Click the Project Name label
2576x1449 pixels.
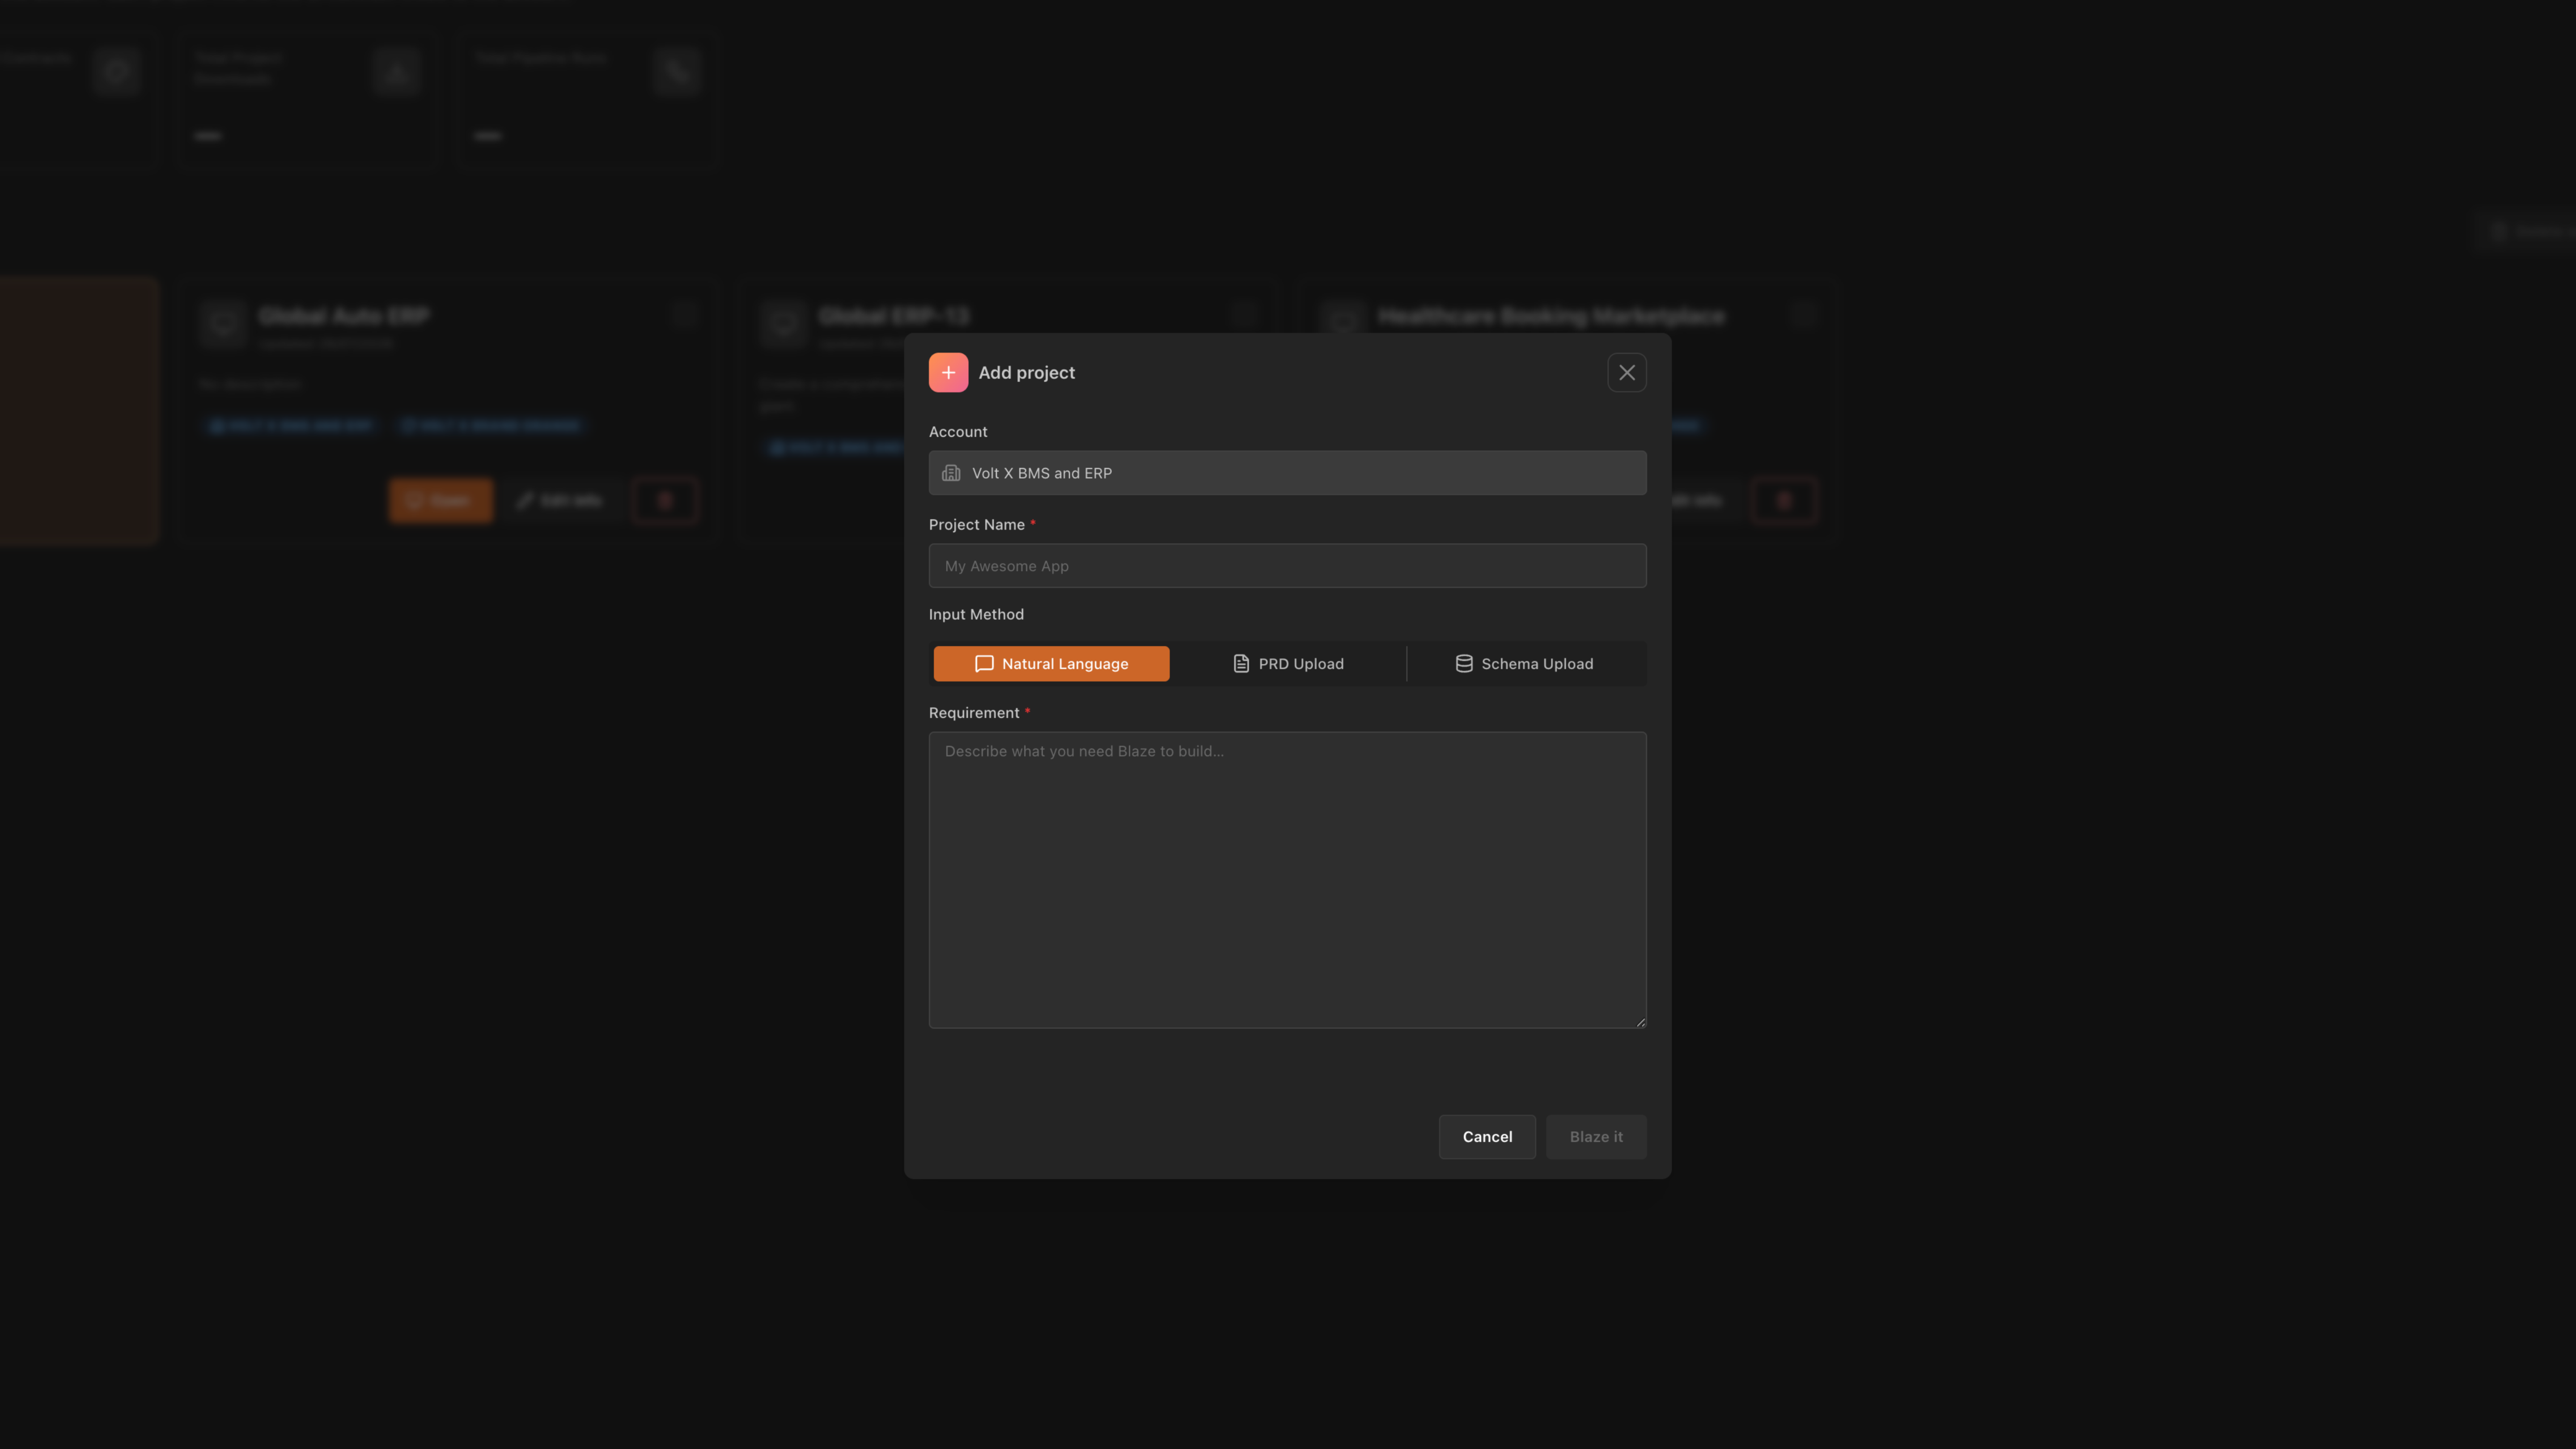tap(977, 525)
